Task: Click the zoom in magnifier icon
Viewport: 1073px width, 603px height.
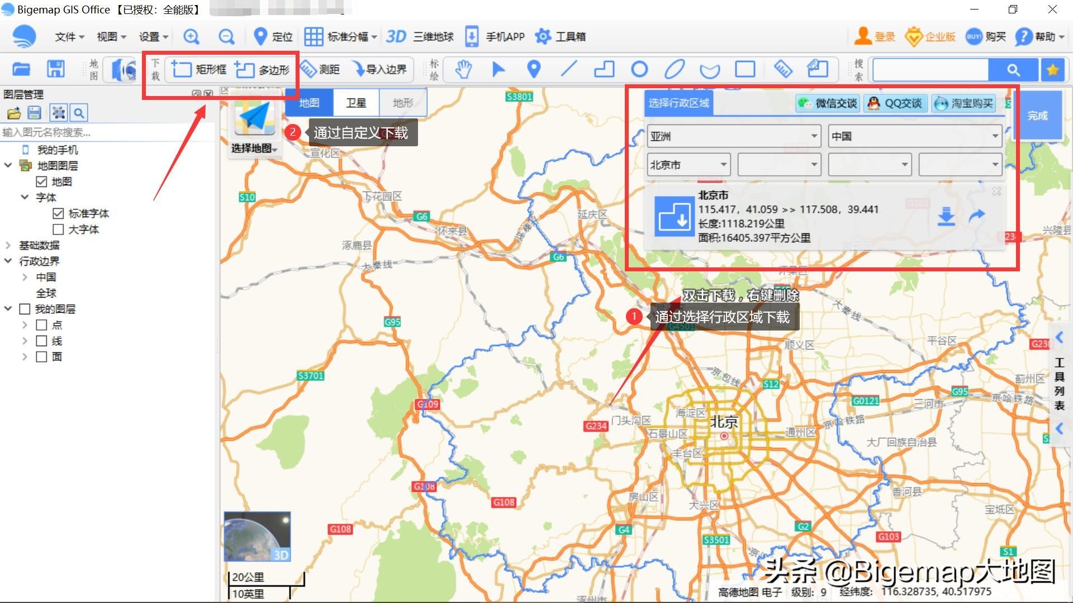Action: (191, 37)
